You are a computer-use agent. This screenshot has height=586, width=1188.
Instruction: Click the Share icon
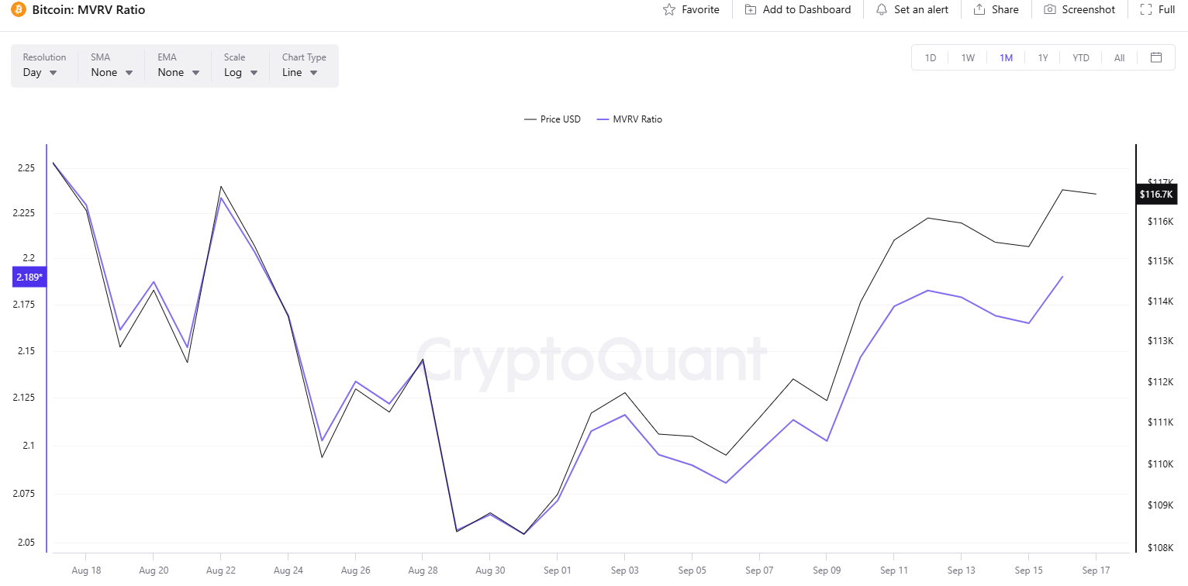979,10
